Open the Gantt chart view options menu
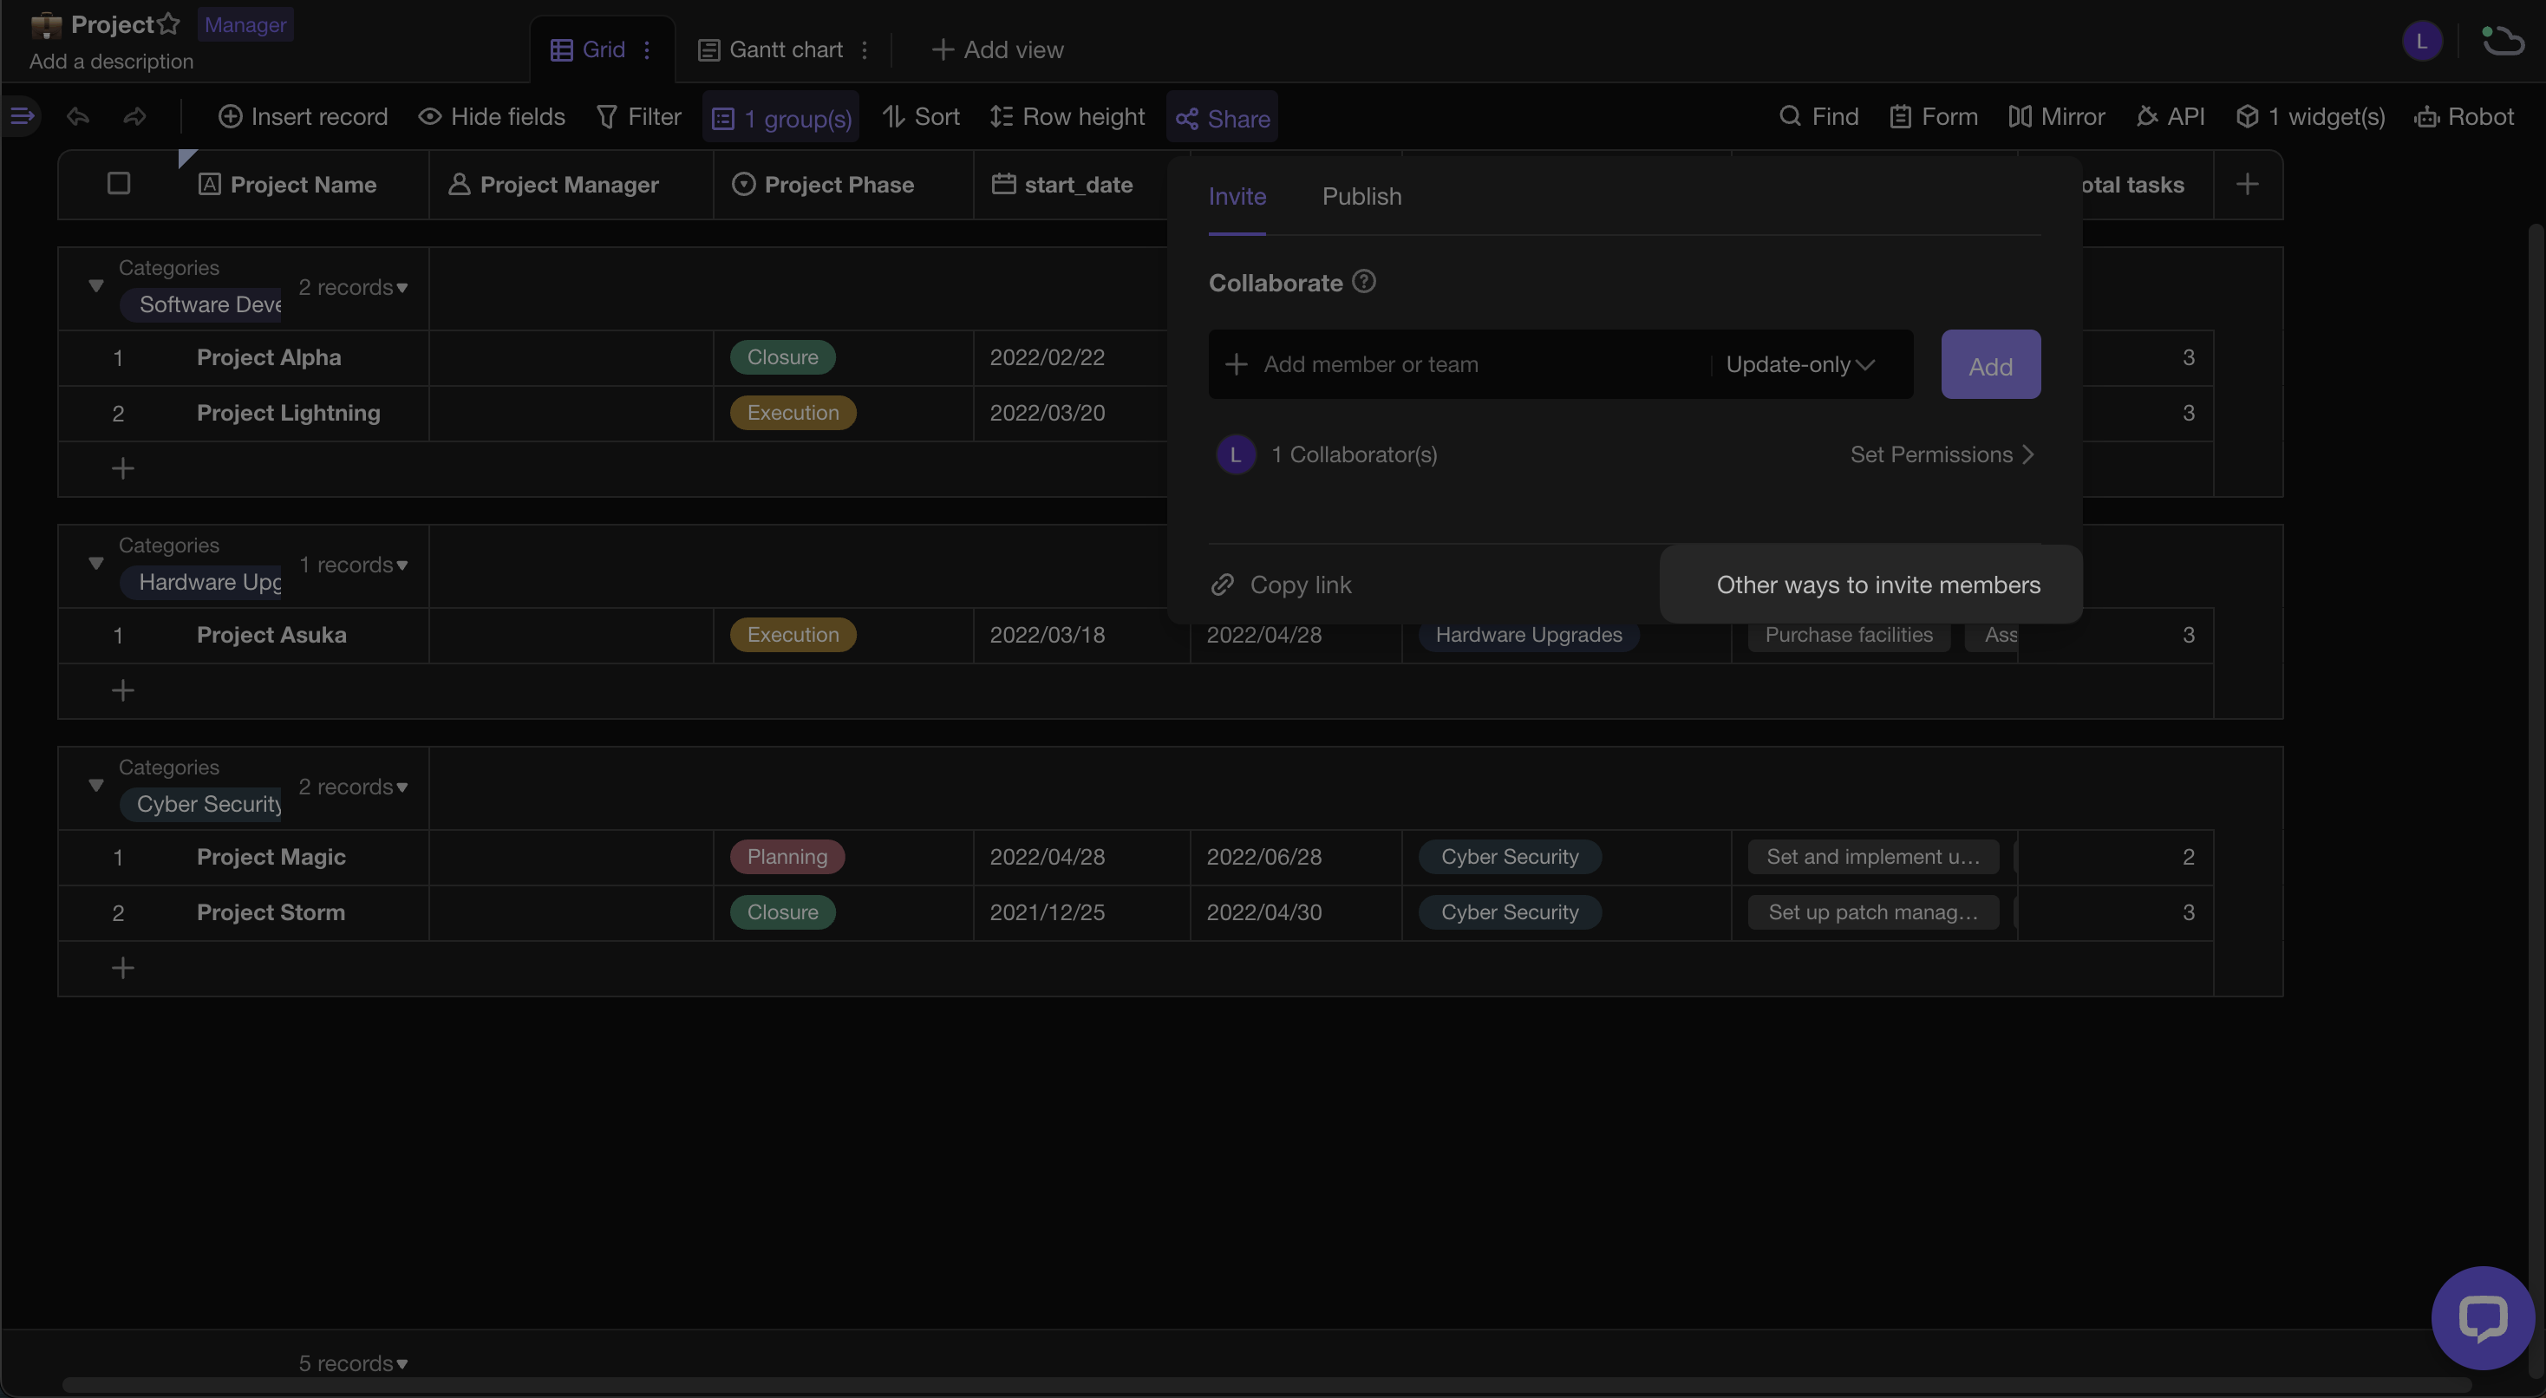This screenshot has height=1398, width=2546. (x=865, y=49)
